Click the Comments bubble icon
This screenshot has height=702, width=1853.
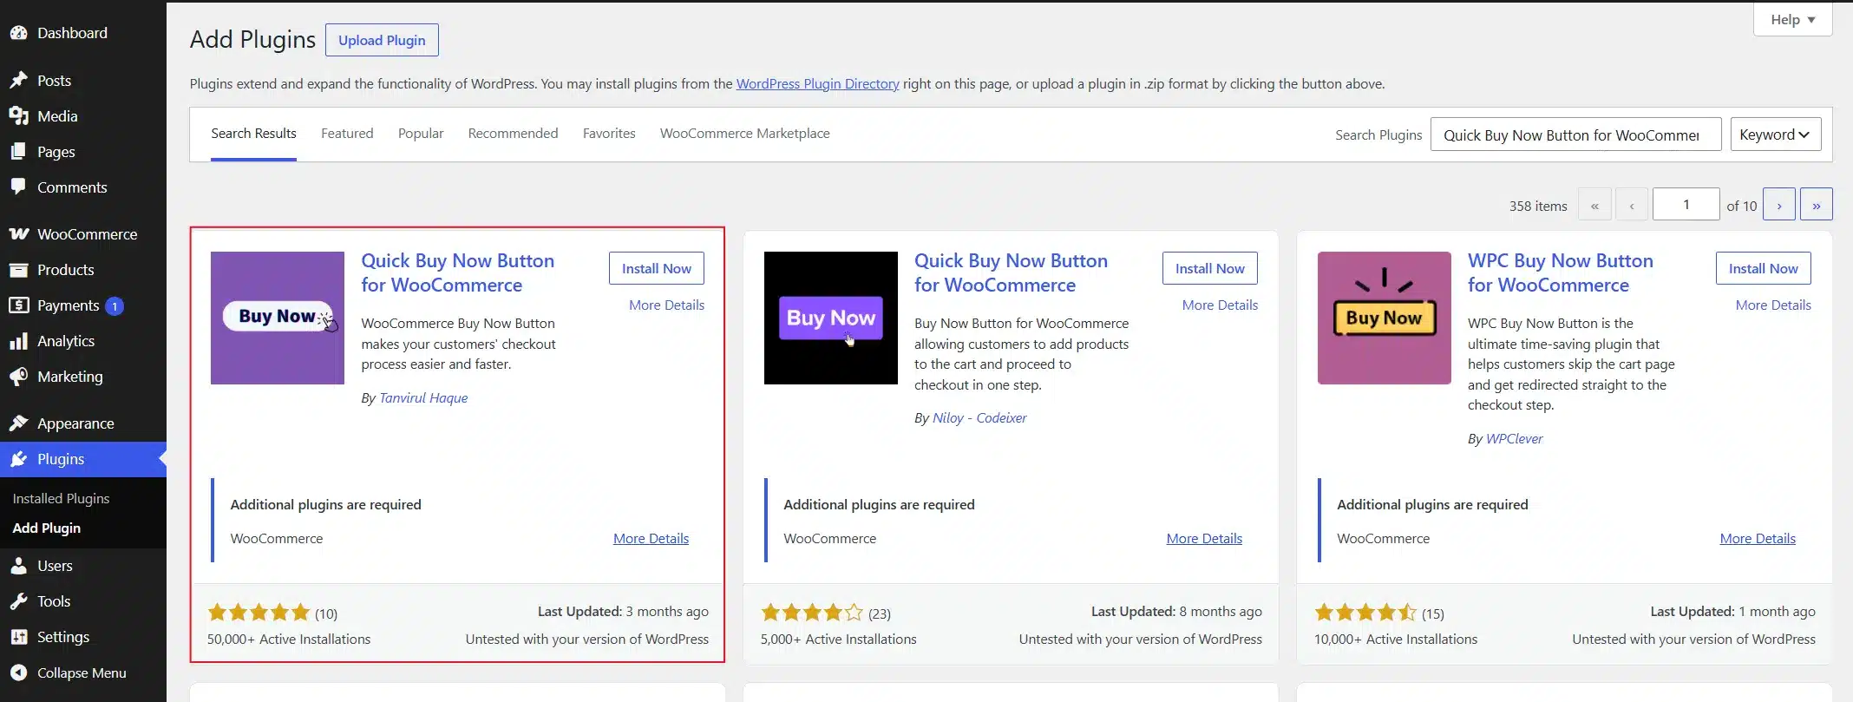pos(19,187)
